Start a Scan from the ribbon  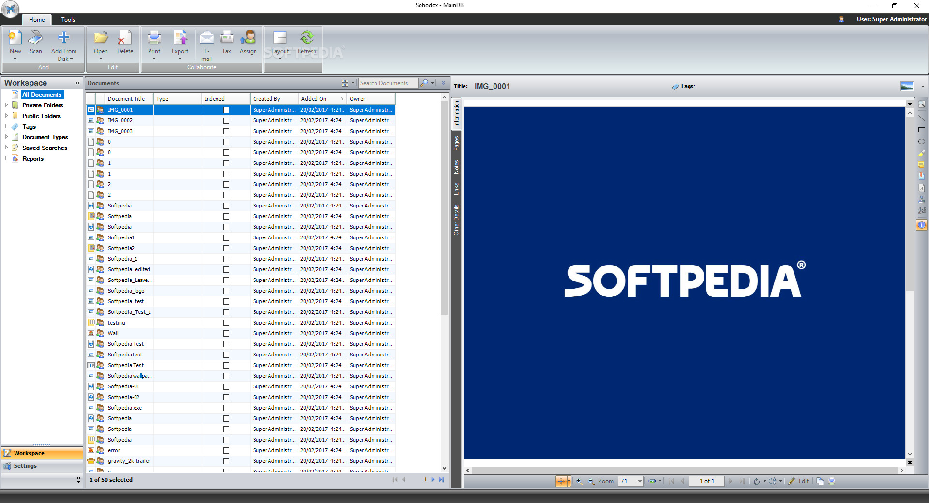coord(36,38)
